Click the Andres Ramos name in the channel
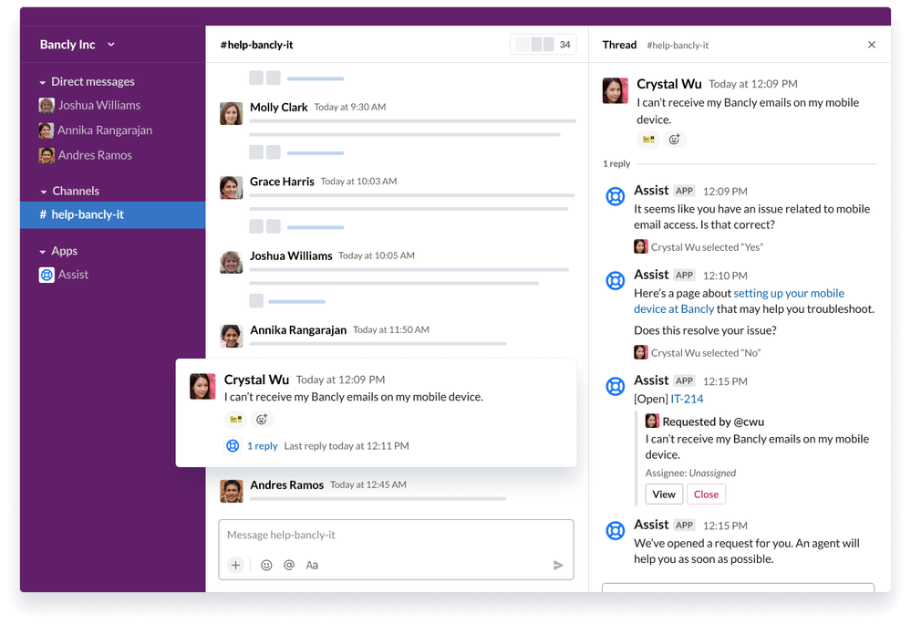 point(287,484)
